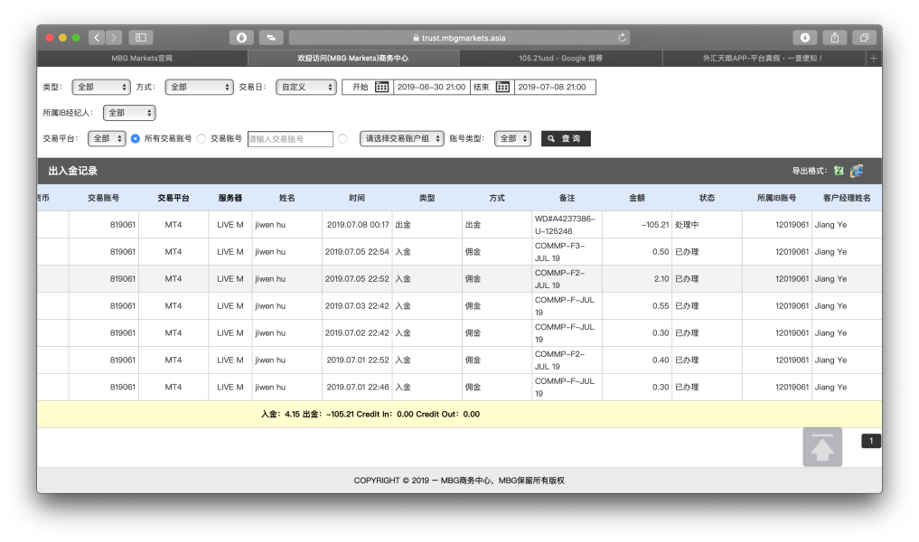
Task: Open calendar picker for start date
Action: (381, 87)
